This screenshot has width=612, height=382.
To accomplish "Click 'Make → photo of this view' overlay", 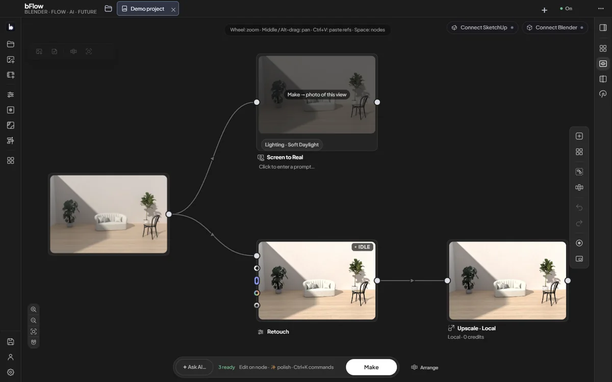I will pyautogui.click(x=317, y=95).
